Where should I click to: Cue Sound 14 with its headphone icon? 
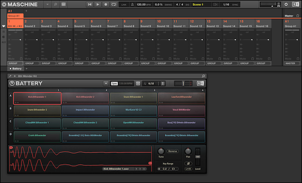(x=236, y=59)
